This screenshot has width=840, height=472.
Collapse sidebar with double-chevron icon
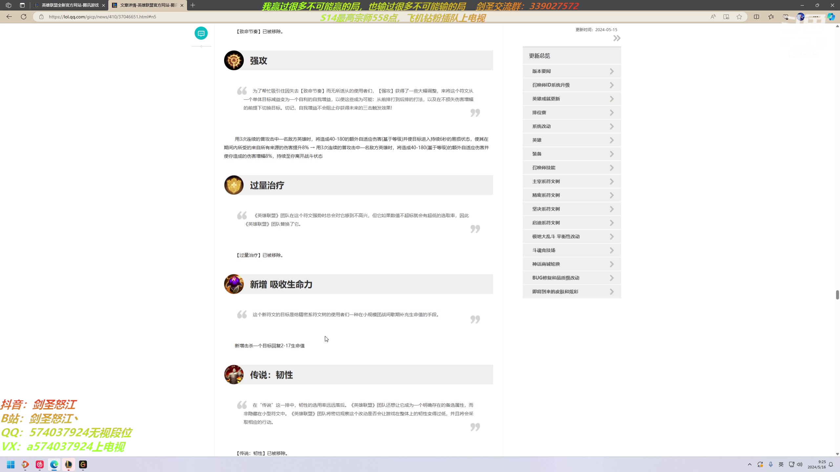617,38
